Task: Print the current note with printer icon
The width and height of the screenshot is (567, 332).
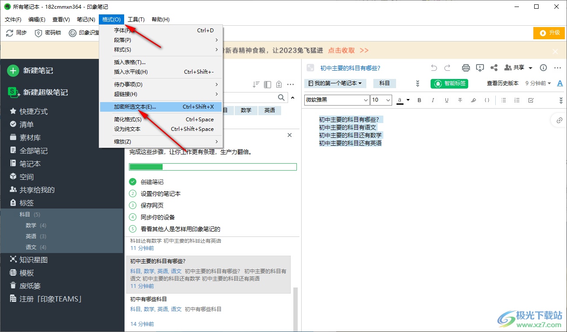Action: [466, 68]
